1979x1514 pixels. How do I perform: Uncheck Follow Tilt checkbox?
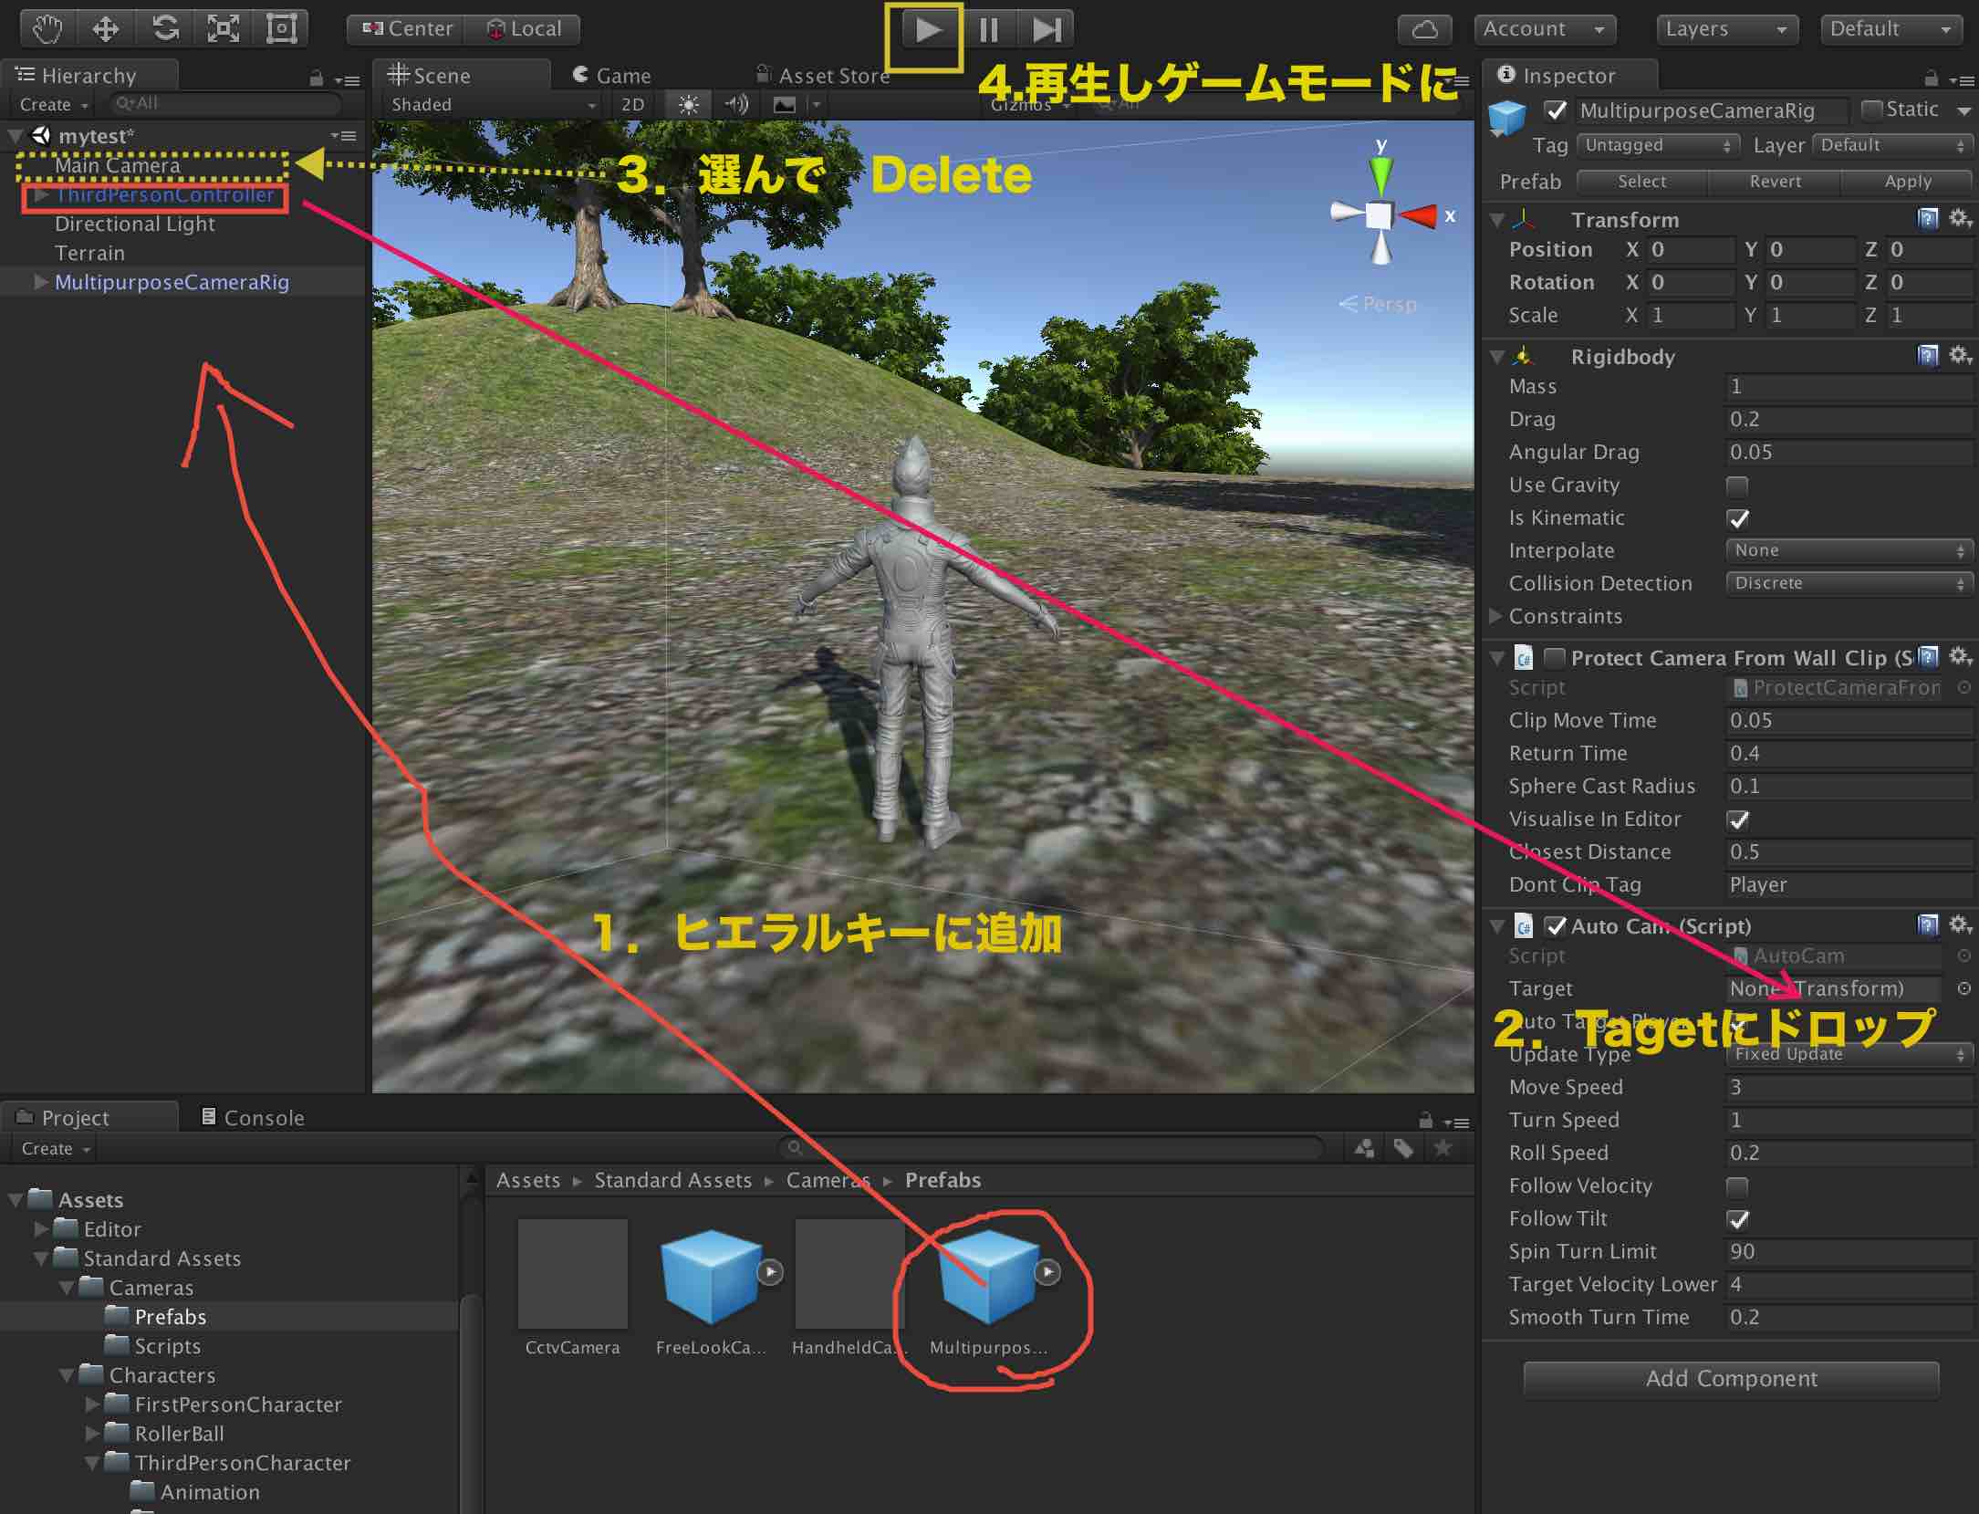click(x=1738, y=1219)
